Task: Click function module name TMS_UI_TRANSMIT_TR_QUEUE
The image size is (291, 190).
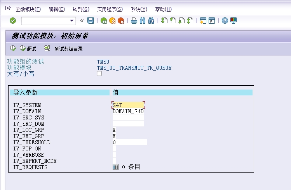Action: point(134,68)
